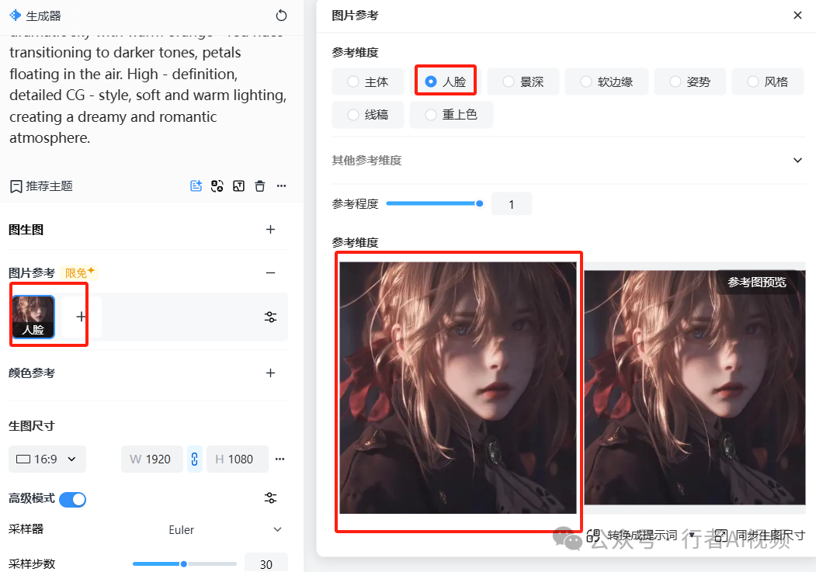Choose the 线稿 radio option

368,114
